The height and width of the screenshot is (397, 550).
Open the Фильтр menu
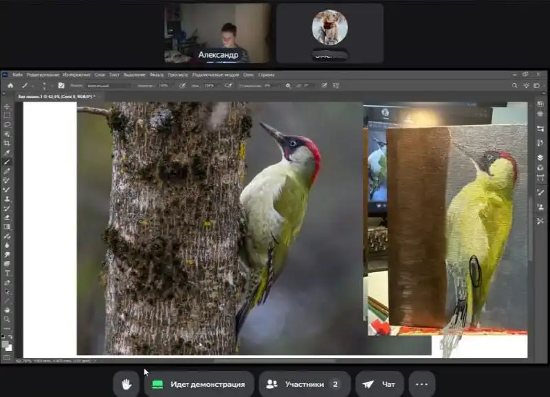[x=156, y=74]
